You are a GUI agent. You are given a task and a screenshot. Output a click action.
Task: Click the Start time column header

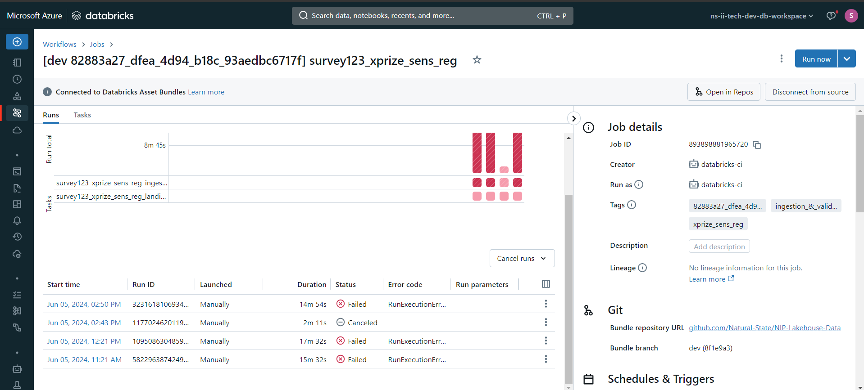tap(64, 285)
